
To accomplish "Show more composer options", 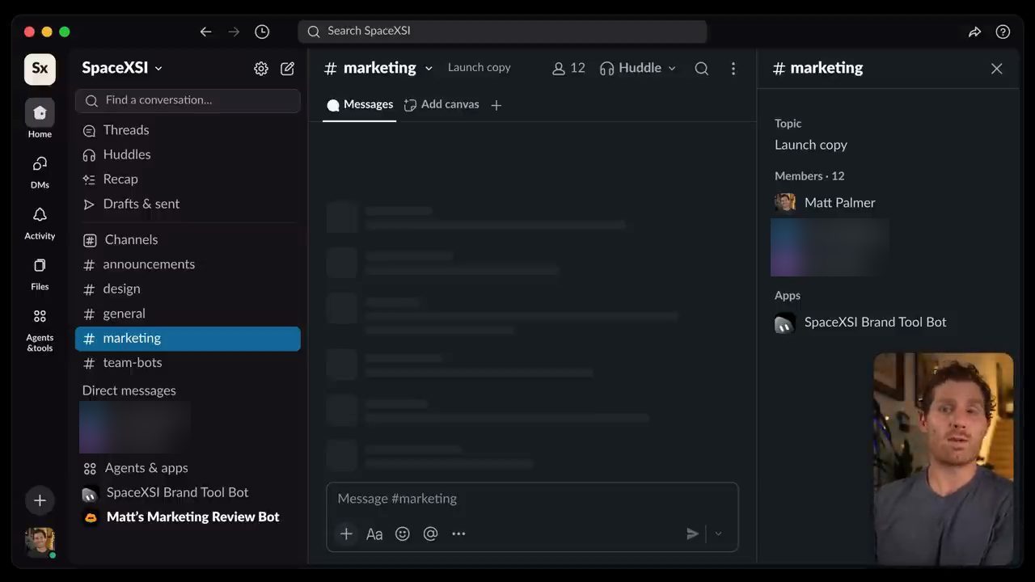I will 458,533.
